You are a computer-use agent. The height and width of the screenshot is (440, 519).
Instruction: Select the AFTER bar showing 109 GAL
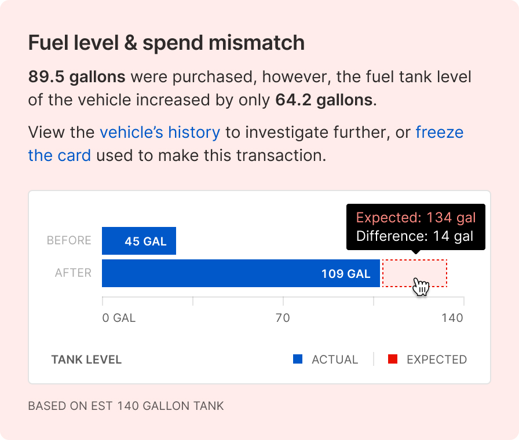click(x=241, y=273)
